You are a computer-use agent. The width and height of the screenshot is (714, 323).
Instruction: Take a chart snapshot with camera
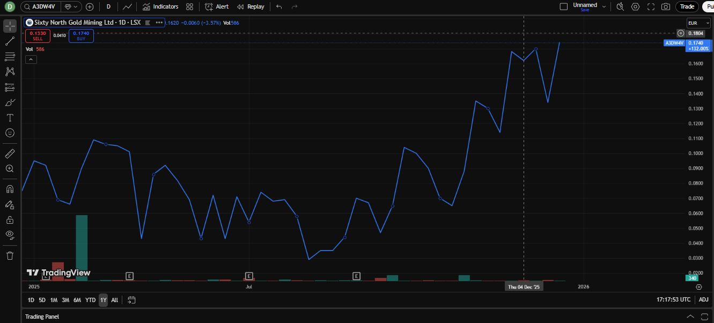tap(666, 6)
